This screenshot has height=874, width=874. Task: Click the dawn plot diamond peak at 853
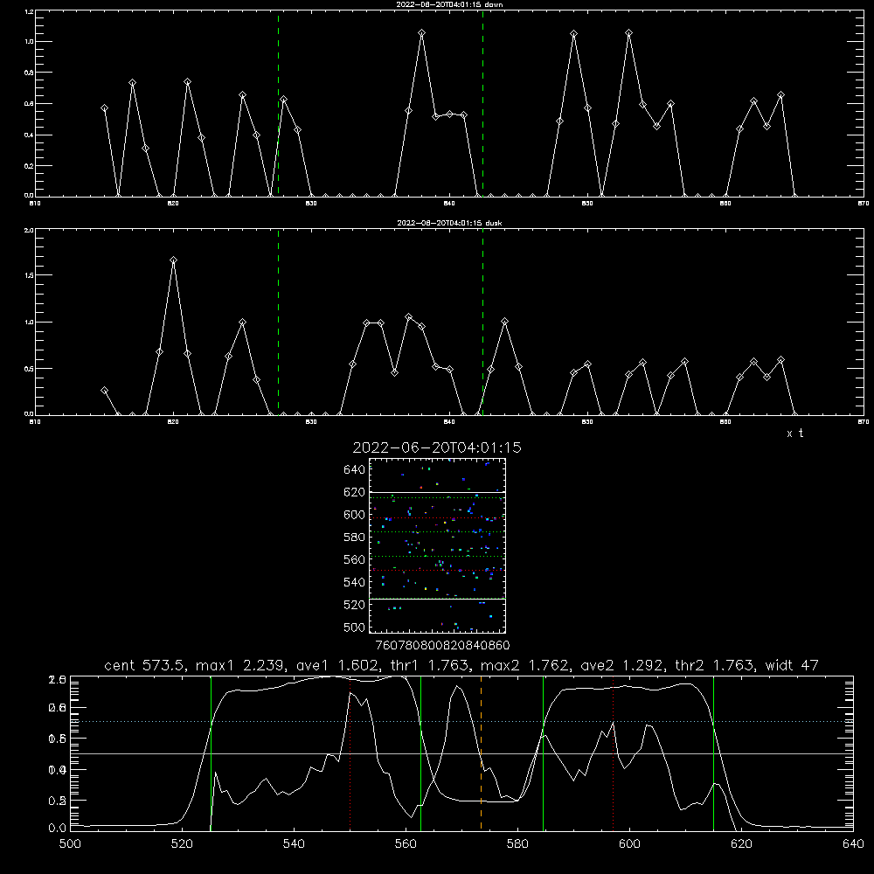[x=628, y=33]
